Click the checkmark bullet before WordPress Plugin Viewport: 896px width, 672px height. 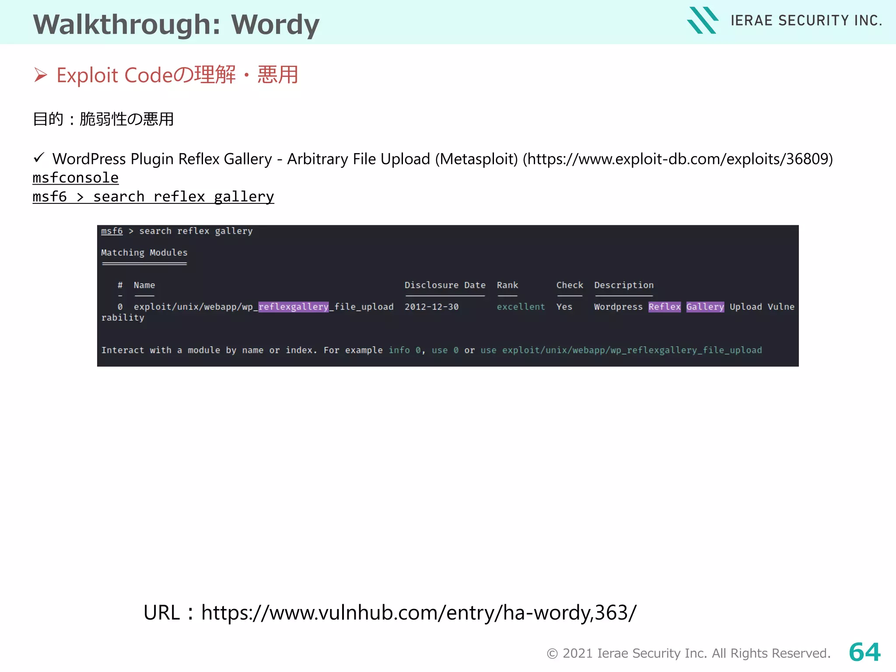39,157
